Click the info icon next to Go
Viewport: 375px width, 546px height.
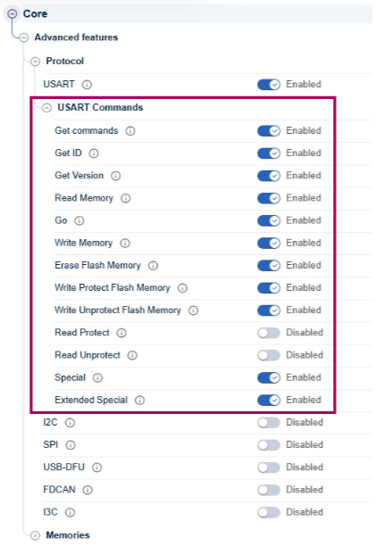[x=79, y=220]
